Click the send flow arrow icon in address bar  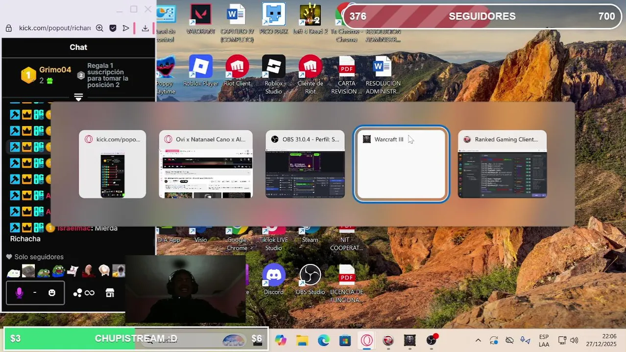tap(126, 28)
